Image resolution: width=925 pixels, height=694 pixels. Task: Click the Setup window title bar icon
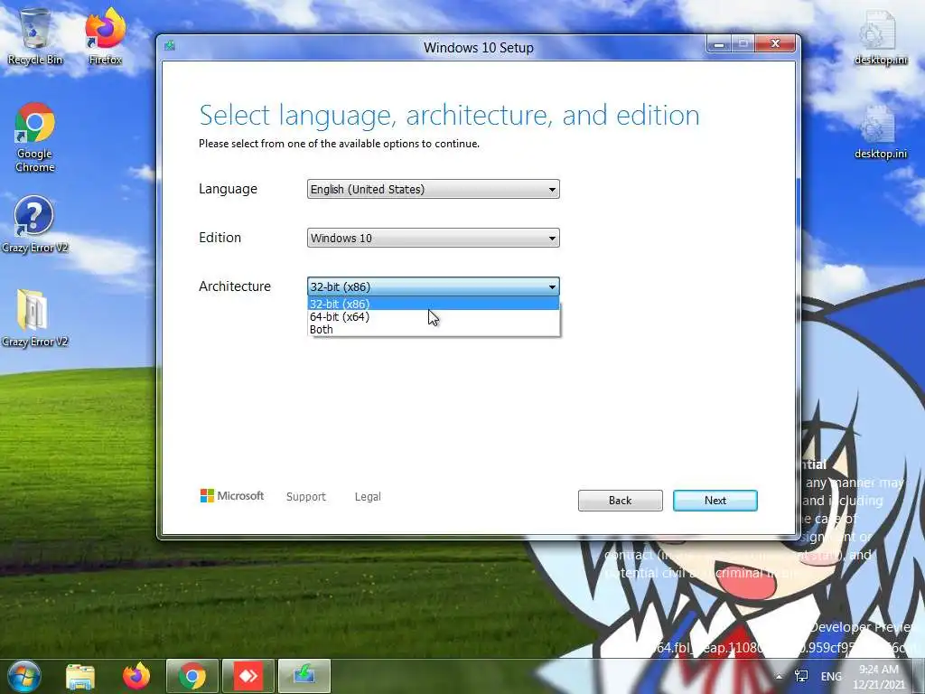(170, 46)
